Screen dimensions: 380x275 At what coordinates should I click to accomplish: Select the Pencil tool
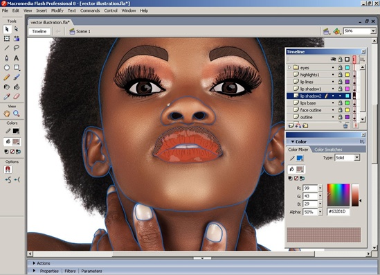point(7,77)
